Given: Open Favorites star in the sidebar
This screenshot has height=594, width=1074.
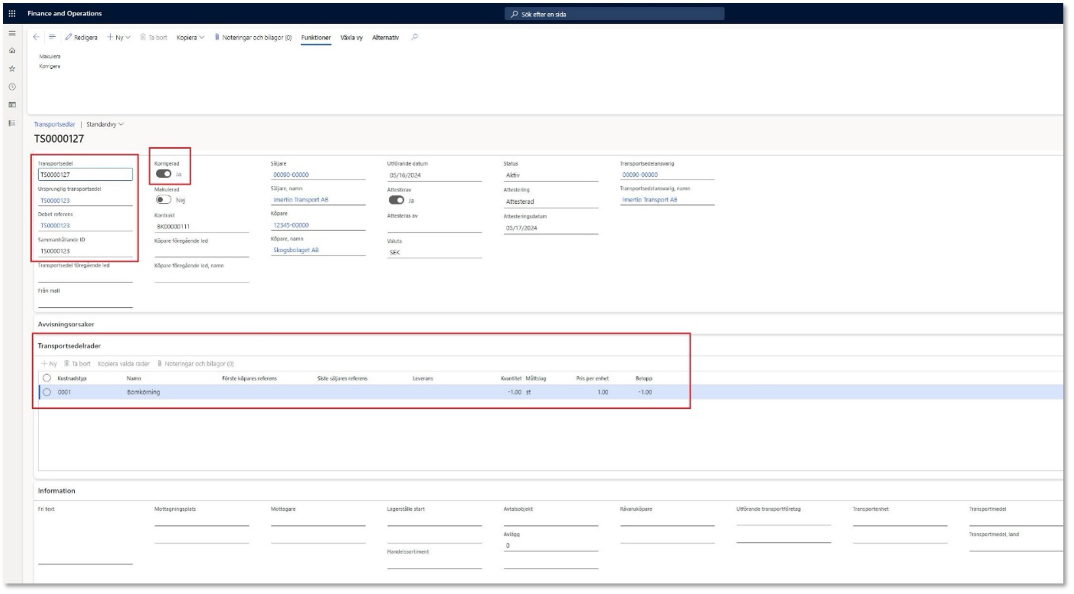Looking at the screenshot, I should (12, 69).
